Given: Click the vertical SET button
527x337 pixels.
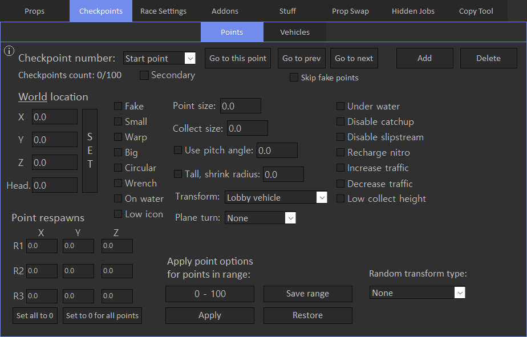Looking at the screenshot, I should (90, 151).
